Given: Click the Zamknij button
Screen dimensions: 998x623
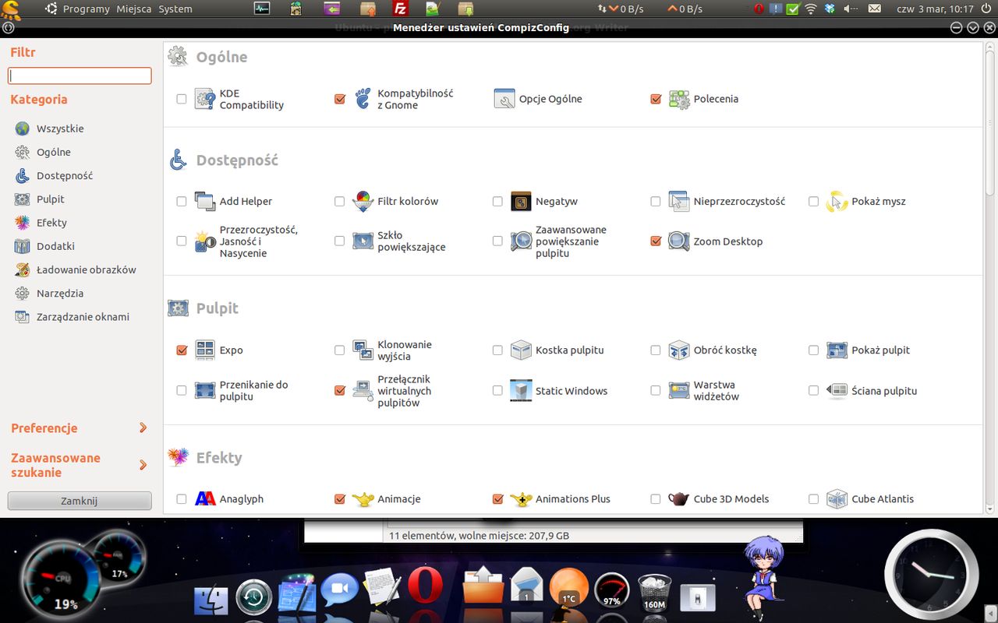Looking at the screenshot, I should 80,501.
